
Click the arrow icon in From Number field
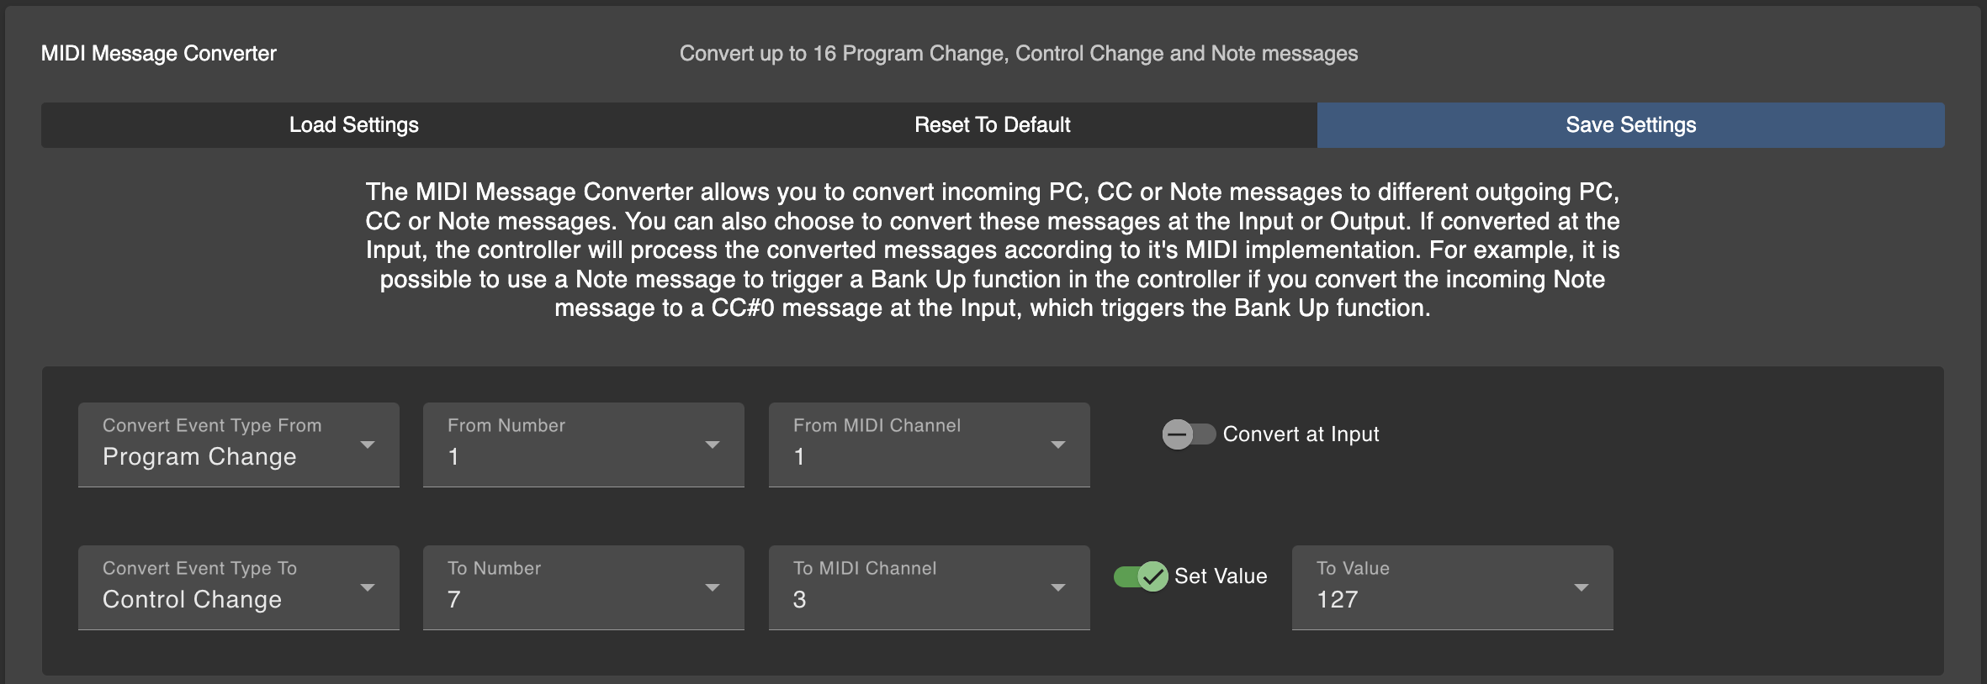tap(713, 445)
